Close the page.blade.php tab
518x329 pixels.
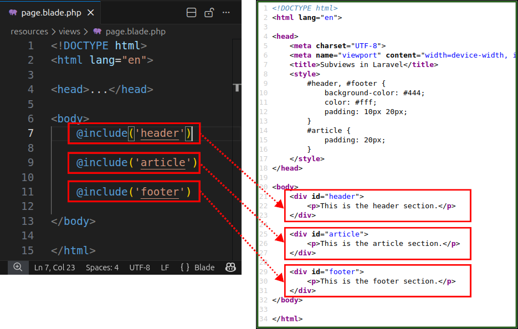91,13
